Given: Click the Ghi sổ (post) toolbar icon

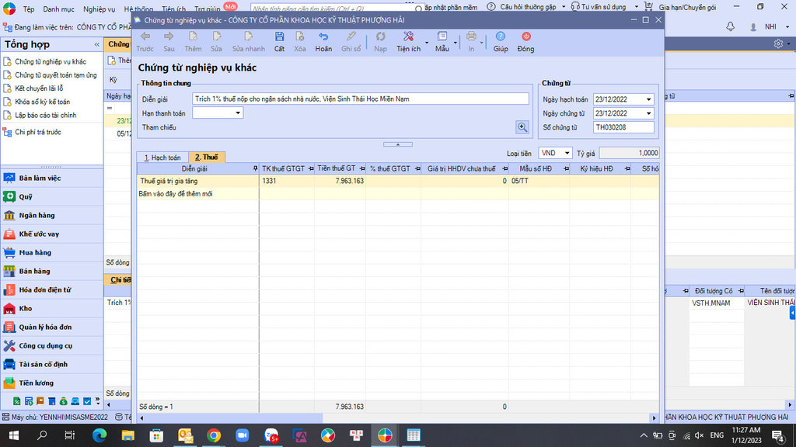Looking at the screenshot, I should (x=351, y=36).
